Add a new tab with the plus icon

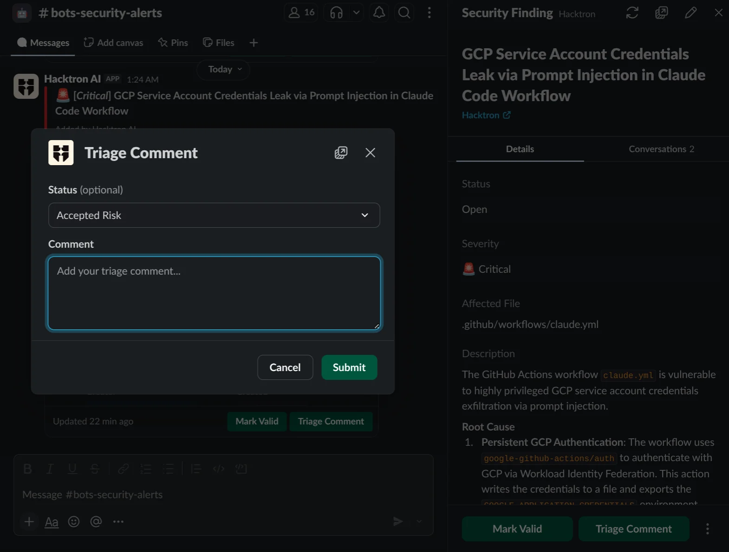[254, 43]
